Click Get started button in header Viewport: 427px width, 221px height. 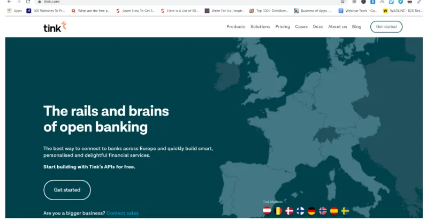click(x=386, y=27)
